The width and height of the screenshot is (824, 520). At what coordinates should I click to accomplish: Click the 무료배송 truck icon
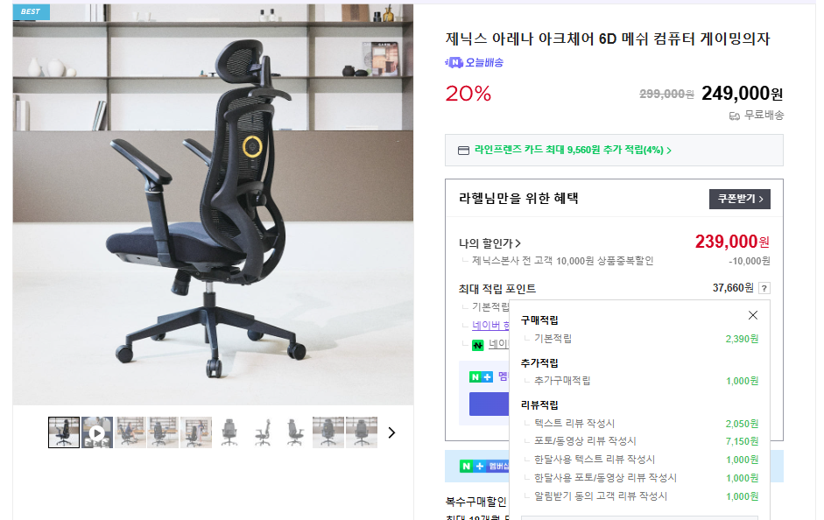(x=734, y=116)
